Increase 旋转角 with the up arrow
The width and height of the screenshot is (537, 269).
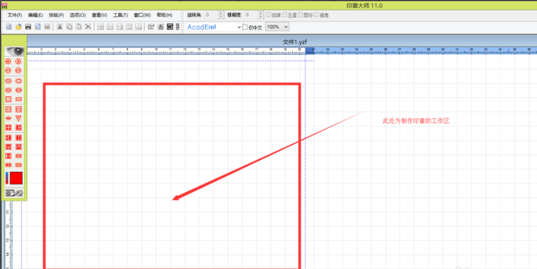[x=220, y=13]
